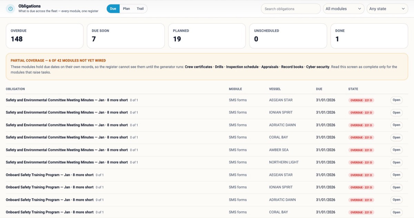Click the NORTHERN LIGHT vessel name
The image size is (414, 218).
(284, 162)
